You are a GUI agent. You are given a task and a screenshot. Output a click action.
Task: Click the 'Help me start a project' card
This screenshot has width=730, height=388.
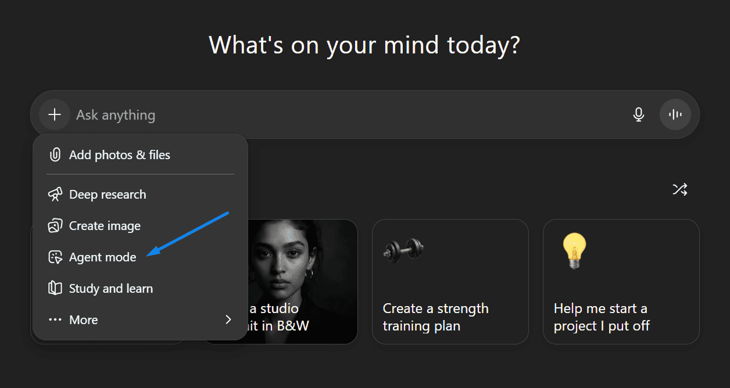coord(621,282)
